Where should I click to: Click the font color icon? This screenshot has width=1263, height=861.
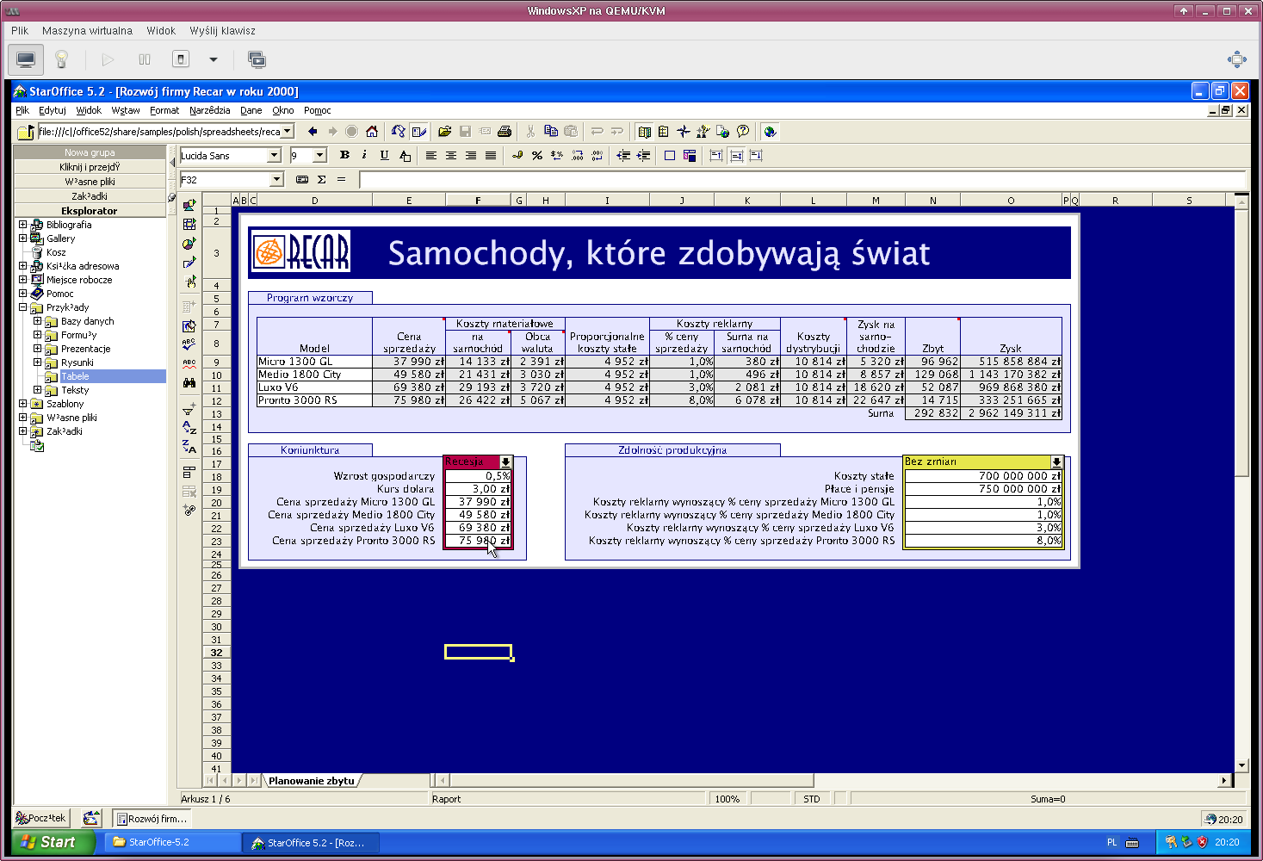[x=405, y=156]
